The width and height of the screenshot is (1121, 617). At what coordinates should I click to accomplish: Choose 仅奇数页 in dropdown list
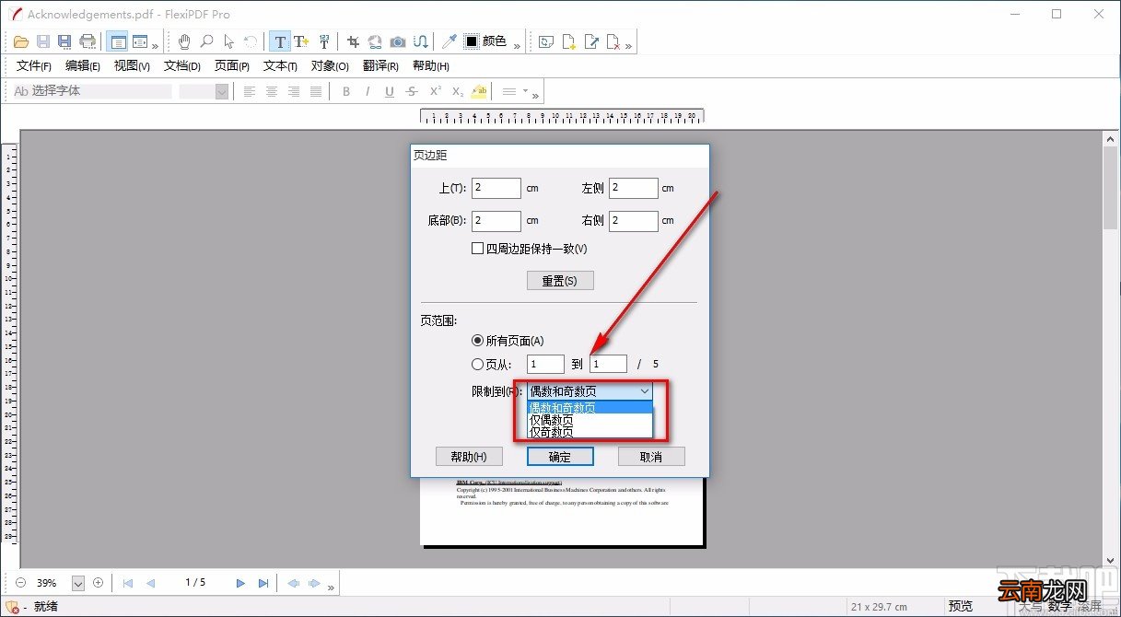[x=590, y=432]
